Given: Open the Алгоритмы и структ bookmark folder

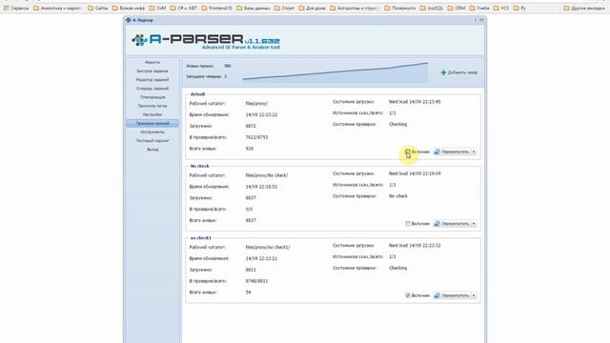Looking at the screenshot, I should [354, 8].
